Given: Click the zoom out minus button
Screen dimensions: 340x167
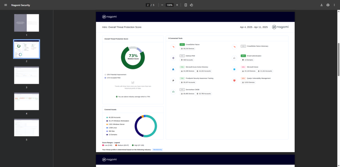Looking at the screenshot, I should coord(162,5).
